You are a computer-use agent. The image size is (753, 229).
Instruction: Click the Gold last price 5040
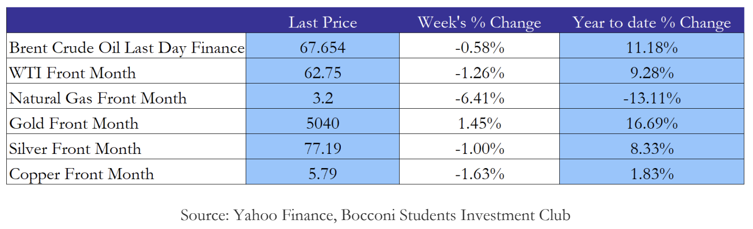coord(322,123)
